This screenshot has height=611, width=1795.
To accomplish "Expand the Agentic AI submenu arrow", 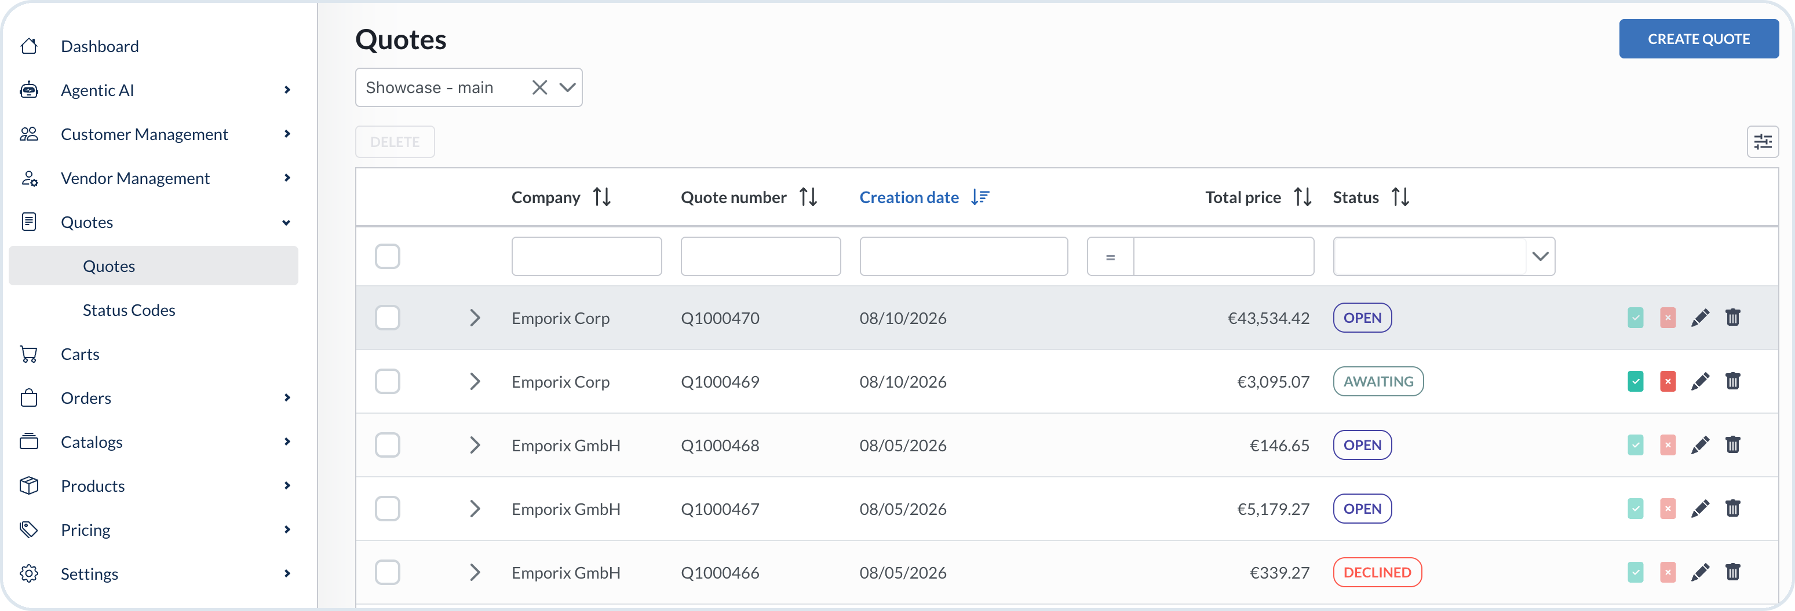I will pos(287,90).
